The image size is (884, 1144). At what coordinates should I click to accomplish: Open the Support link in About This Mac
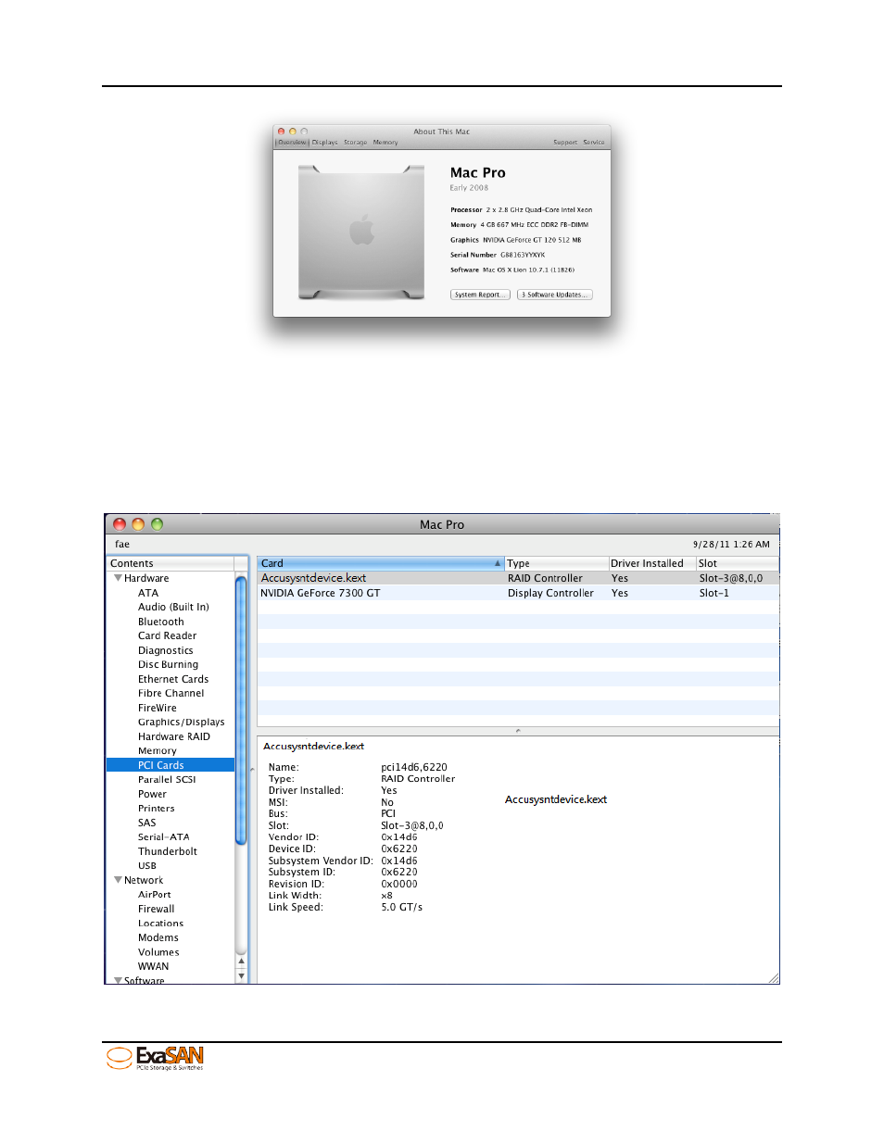coord(565,143)
